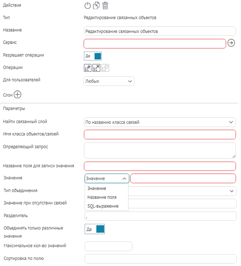Click the trash delete icon

click(x=105, y=5)
